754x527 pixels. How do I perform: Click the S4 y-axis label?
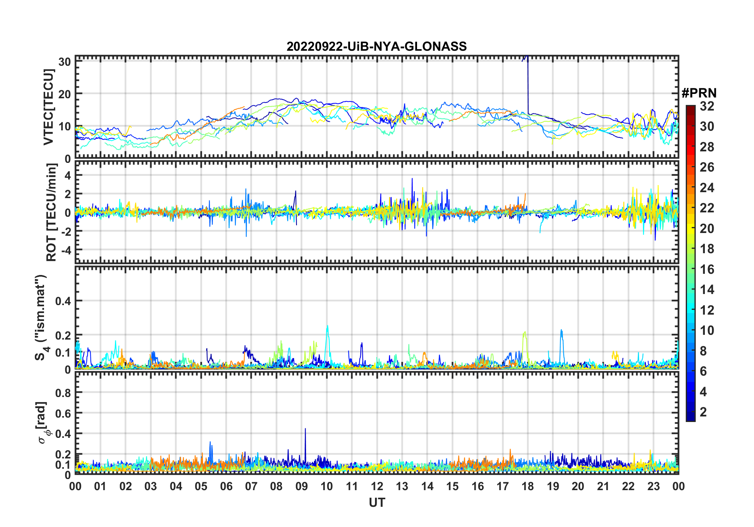point(41,317)
